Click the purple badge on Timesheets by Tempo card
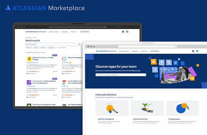The image size is (207, 135). coord(55,55)
